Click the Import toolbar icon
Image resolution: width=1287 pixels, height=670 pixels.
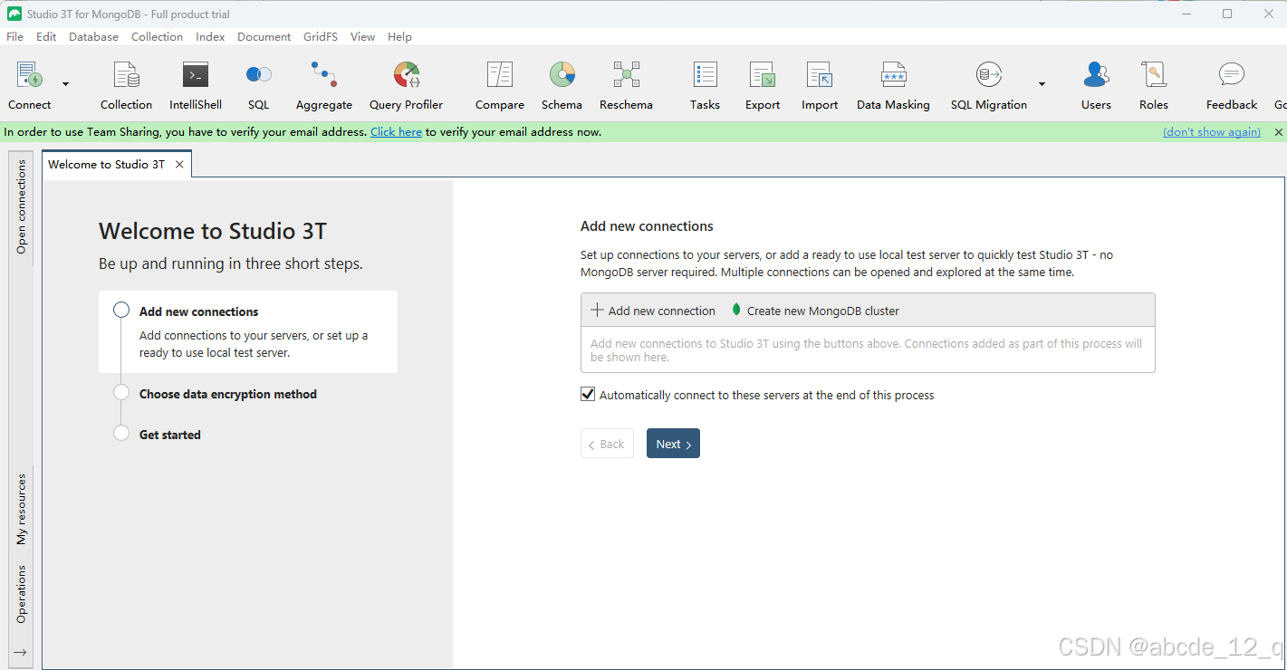point(820,75)
